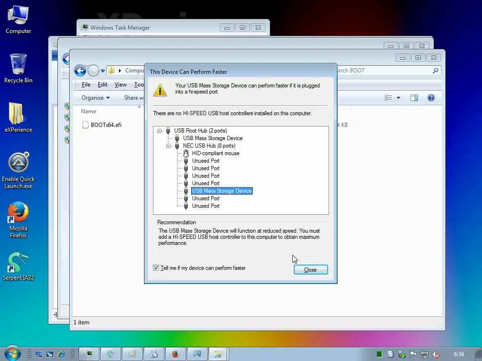
Task: Collapse the NEC USB Hub (8 ports) node
Action: 168,146
